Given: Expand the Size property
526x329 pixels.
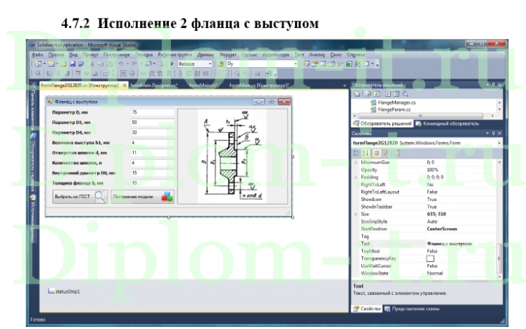Looking at the screenshot, I should [x=356, y=214].
